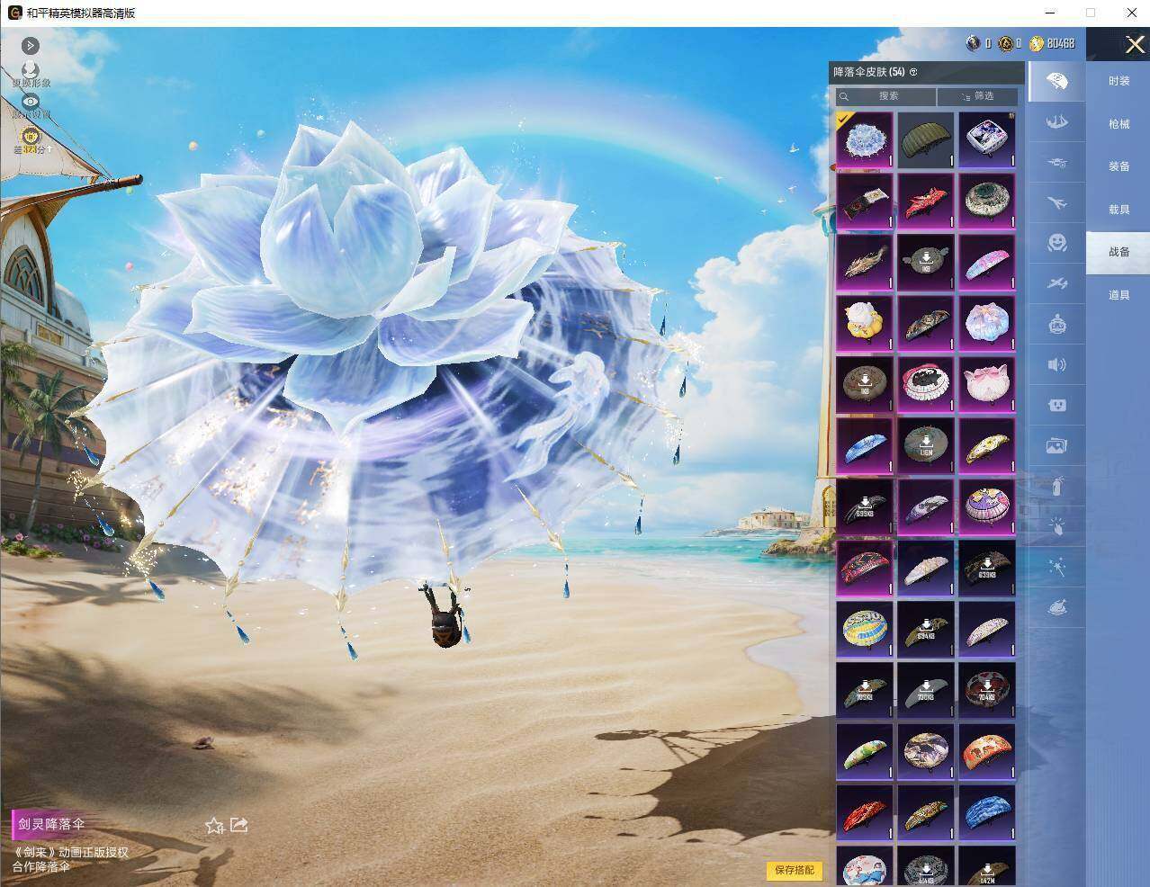Select the new square anime parachute
The height and width of the screenshot is (887, 1150).
(987, 139)
